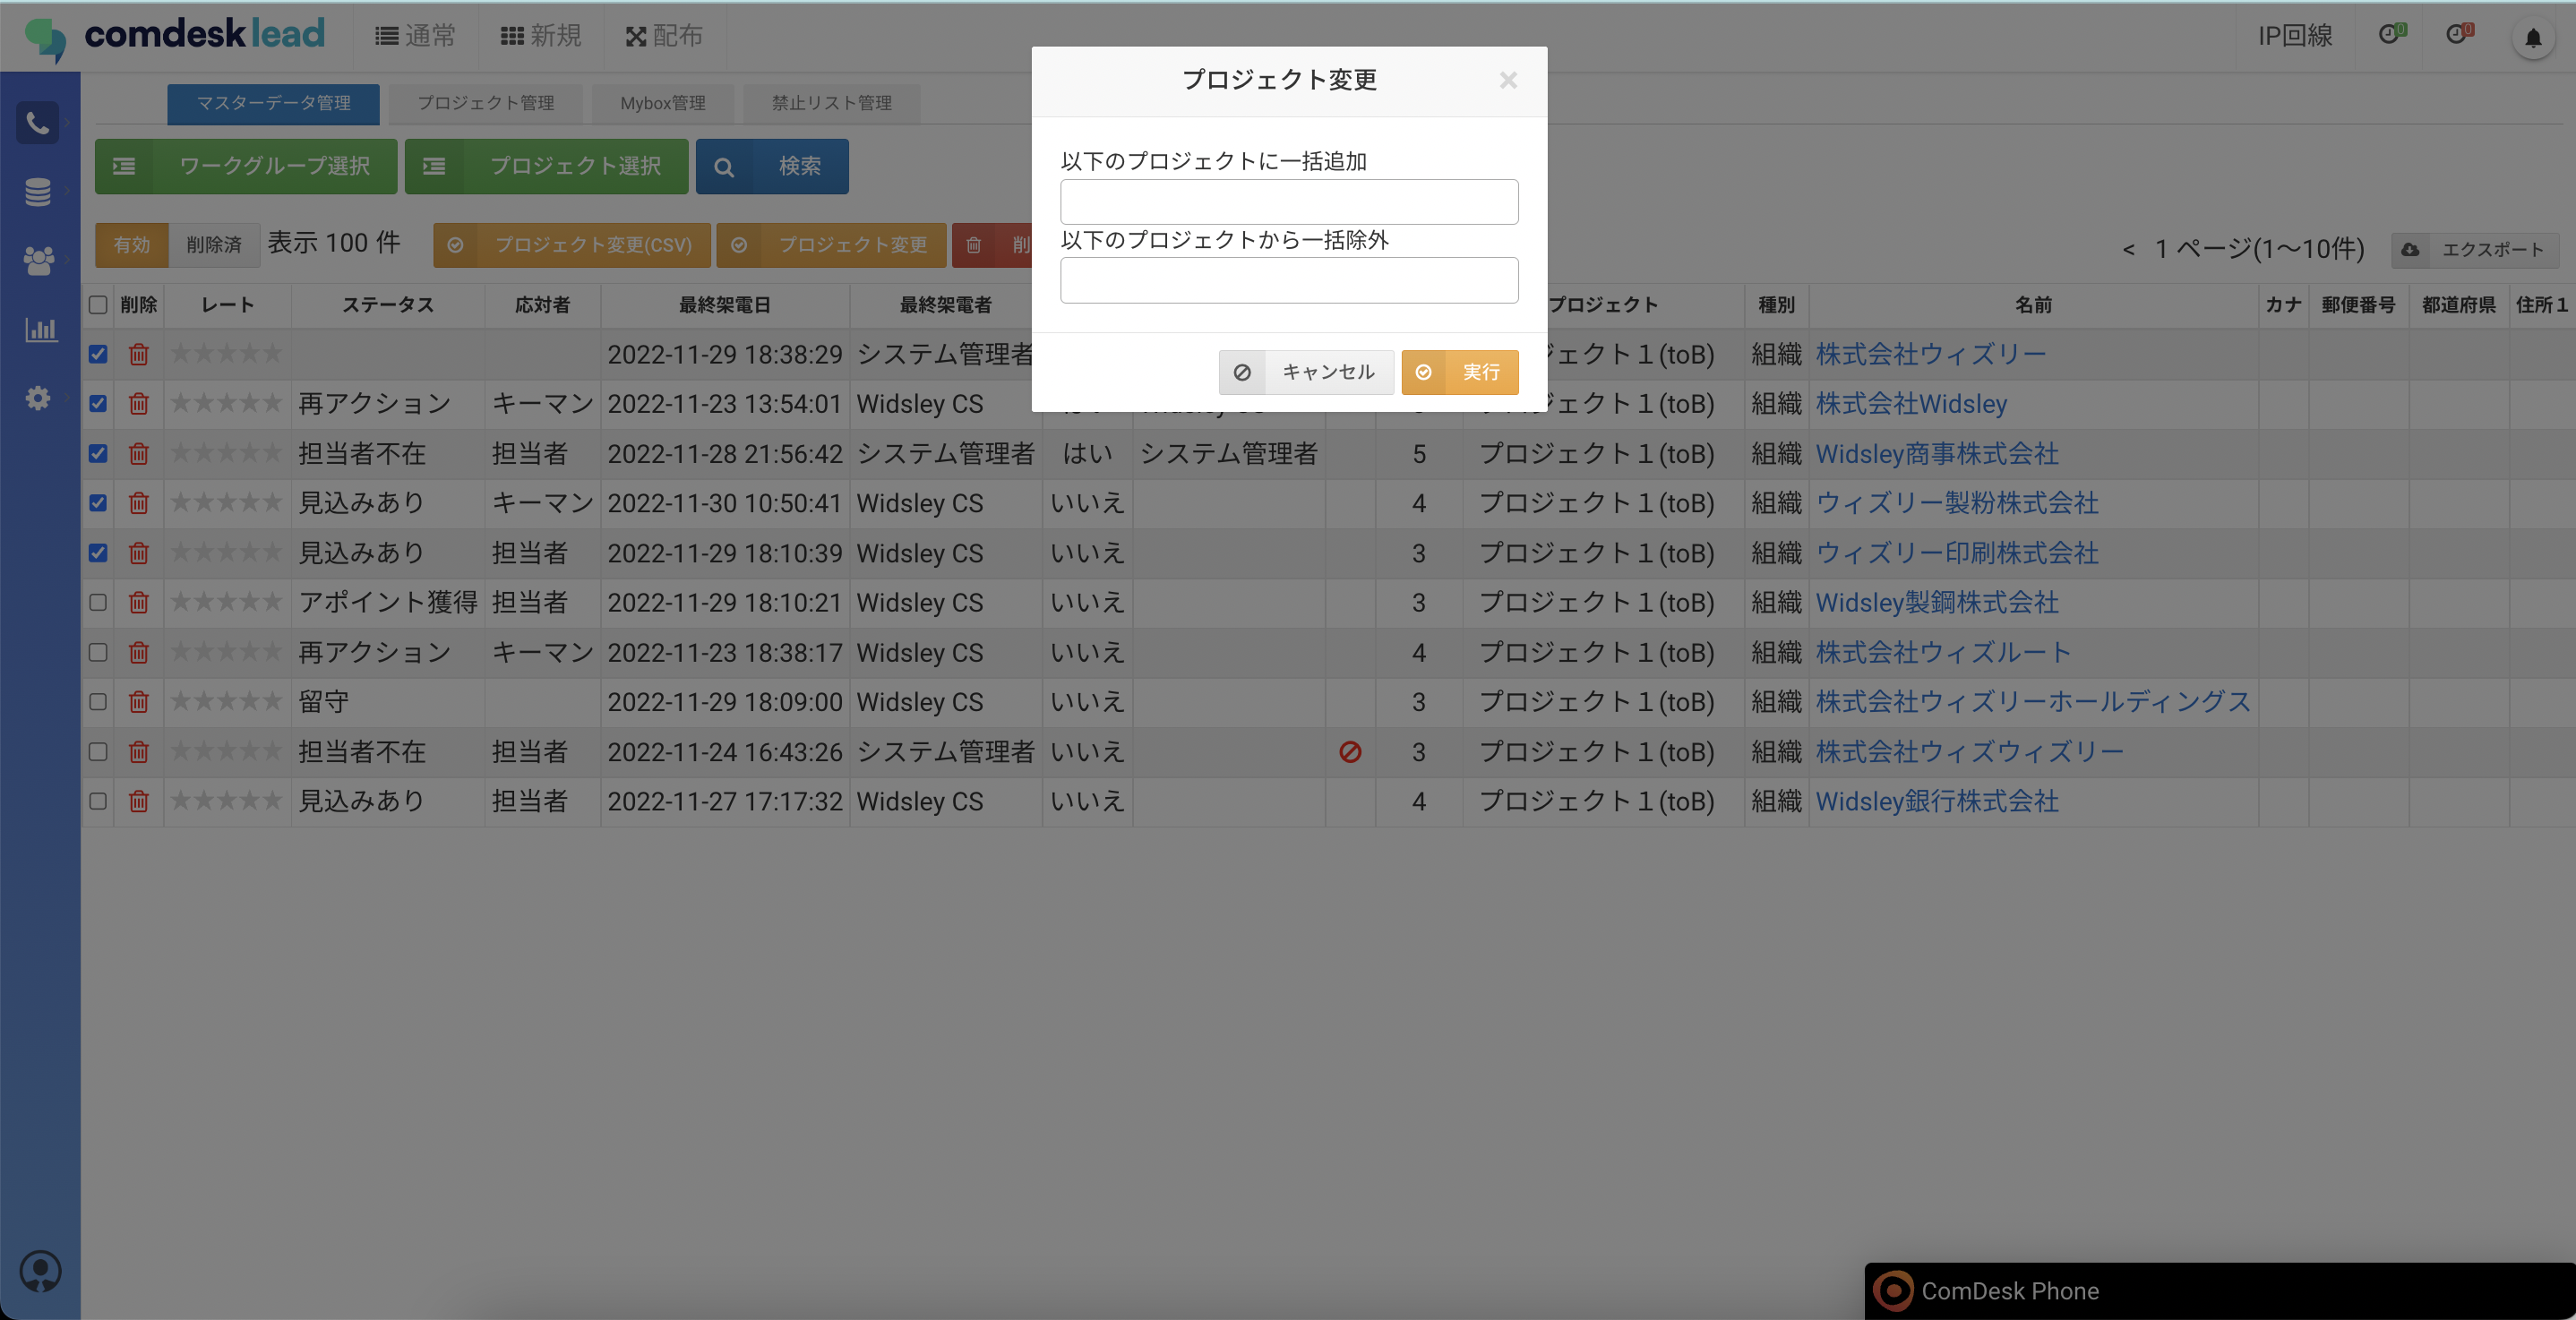Open the 一括追加 project selection field
The width and height of the screenshot is (2576, 1320).
pyautogui.click(x=1288, y=202)
